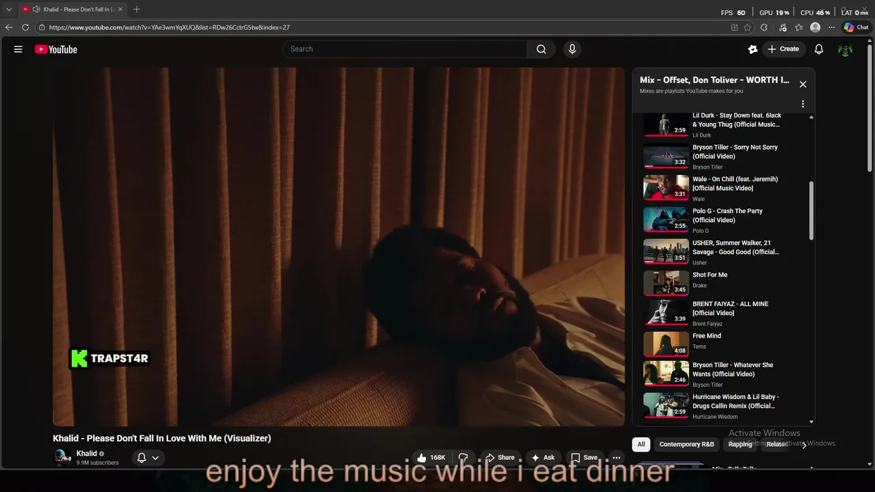875x492 pixels.
Task: Open browser extensions puzzle icon
Action: click(x=764, y=27)
